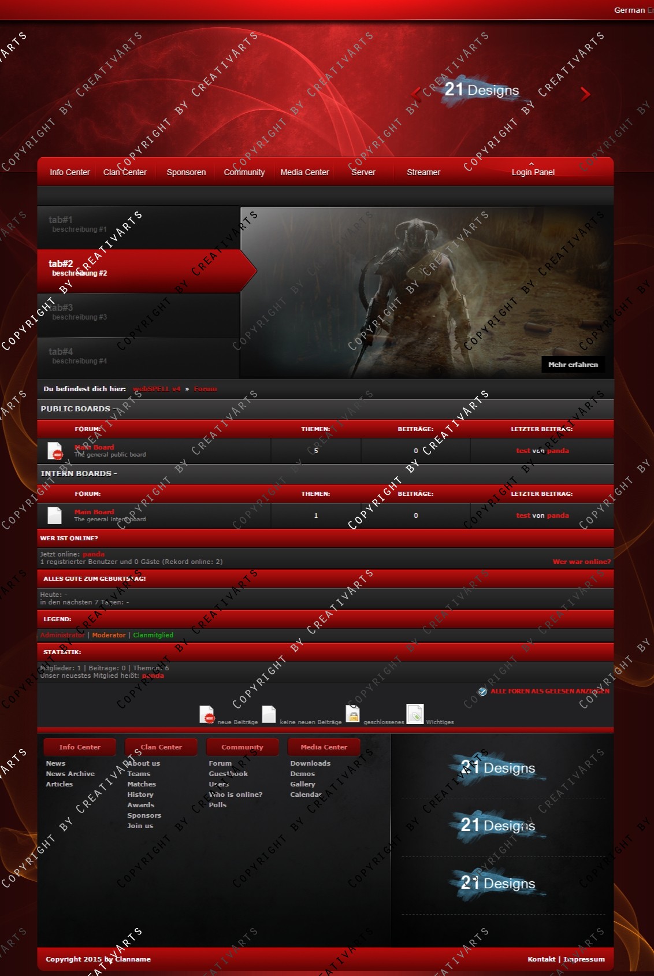Viewport: 654px width, 976px height.
Task: Click the Impressum footer link
Action: (x=584, y=959)
